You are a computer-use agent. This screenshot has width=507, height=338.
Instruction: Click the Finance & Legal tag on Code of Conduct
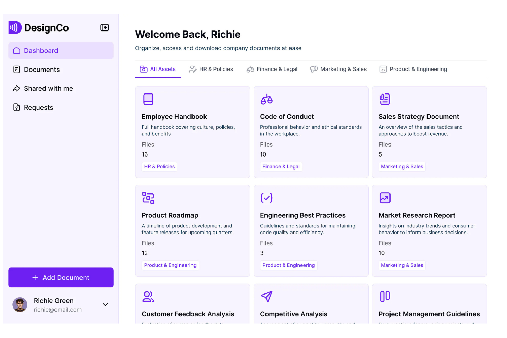[x=281, y=167]
